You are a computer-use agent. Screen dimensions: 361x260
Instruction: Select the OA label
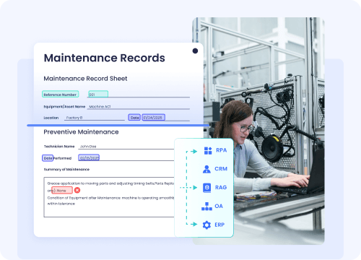(x=219, y=206)
